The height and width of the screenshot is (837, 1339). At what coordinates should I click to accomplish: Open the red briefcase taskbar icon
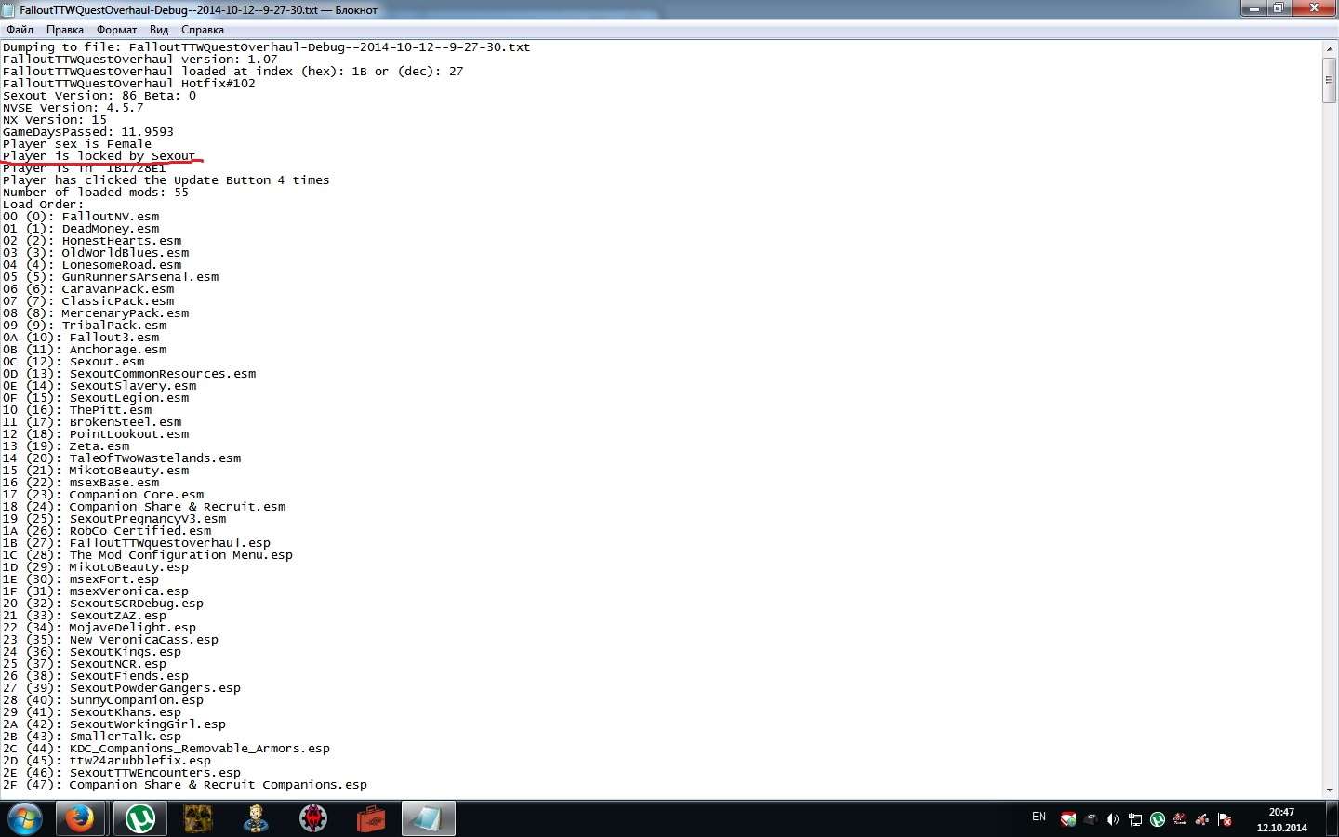(x=371, y=819)
